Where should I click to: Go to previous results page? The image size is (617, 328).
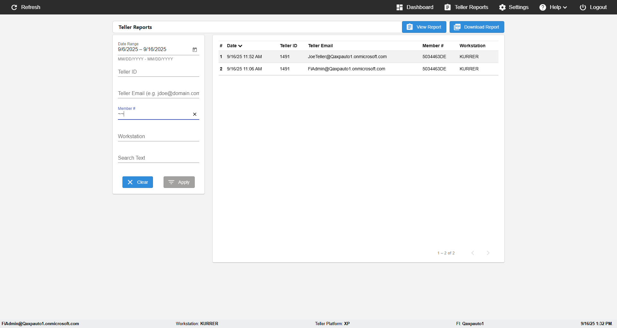(x=473, y=253)
